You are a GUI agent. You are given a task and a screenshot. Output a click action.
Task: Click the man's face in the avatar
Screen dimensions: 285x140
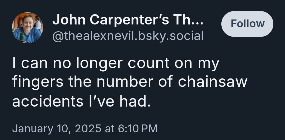(28, 23)
